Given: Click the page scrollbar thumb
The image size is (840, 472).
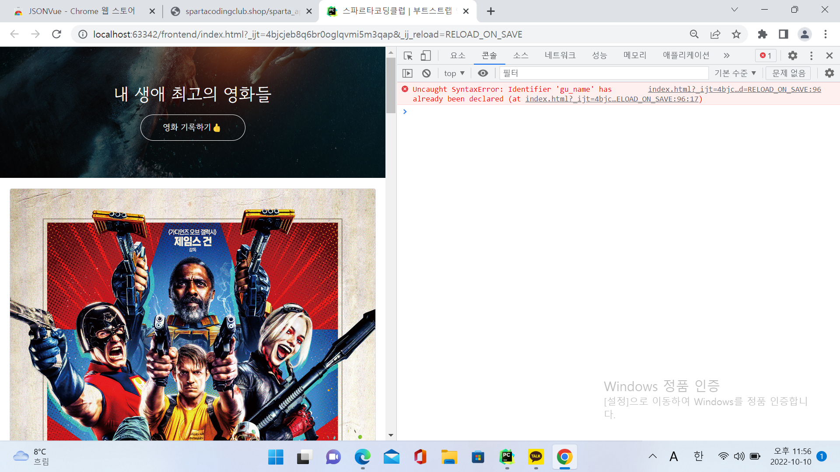Looking at the screenshot, I should click(391, 86).
